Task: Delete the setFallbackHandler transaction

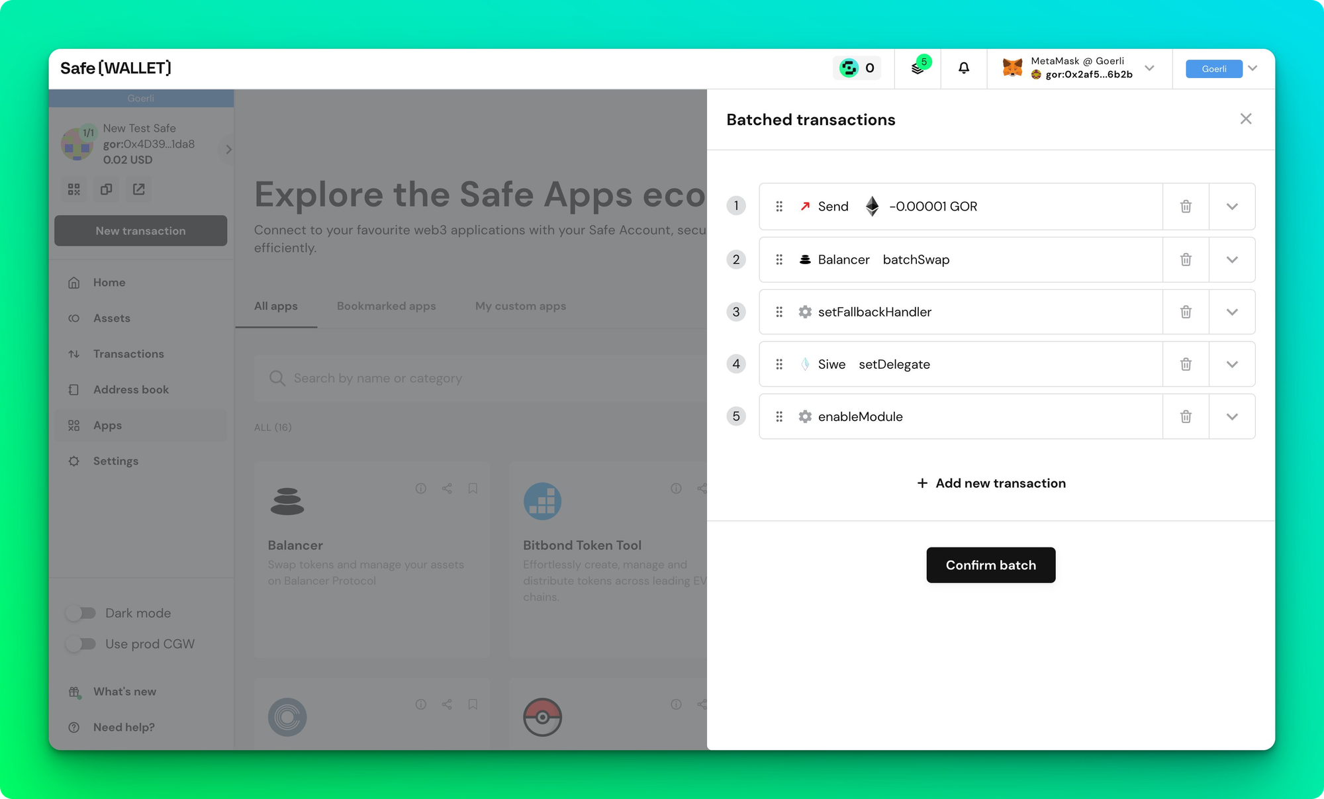Action: point(1186,312)
